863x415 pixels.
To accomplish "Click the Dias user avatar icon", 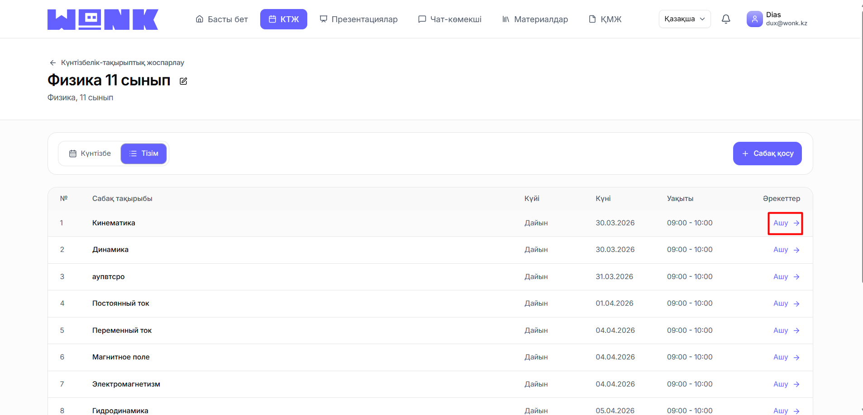I will click(754, 19).
